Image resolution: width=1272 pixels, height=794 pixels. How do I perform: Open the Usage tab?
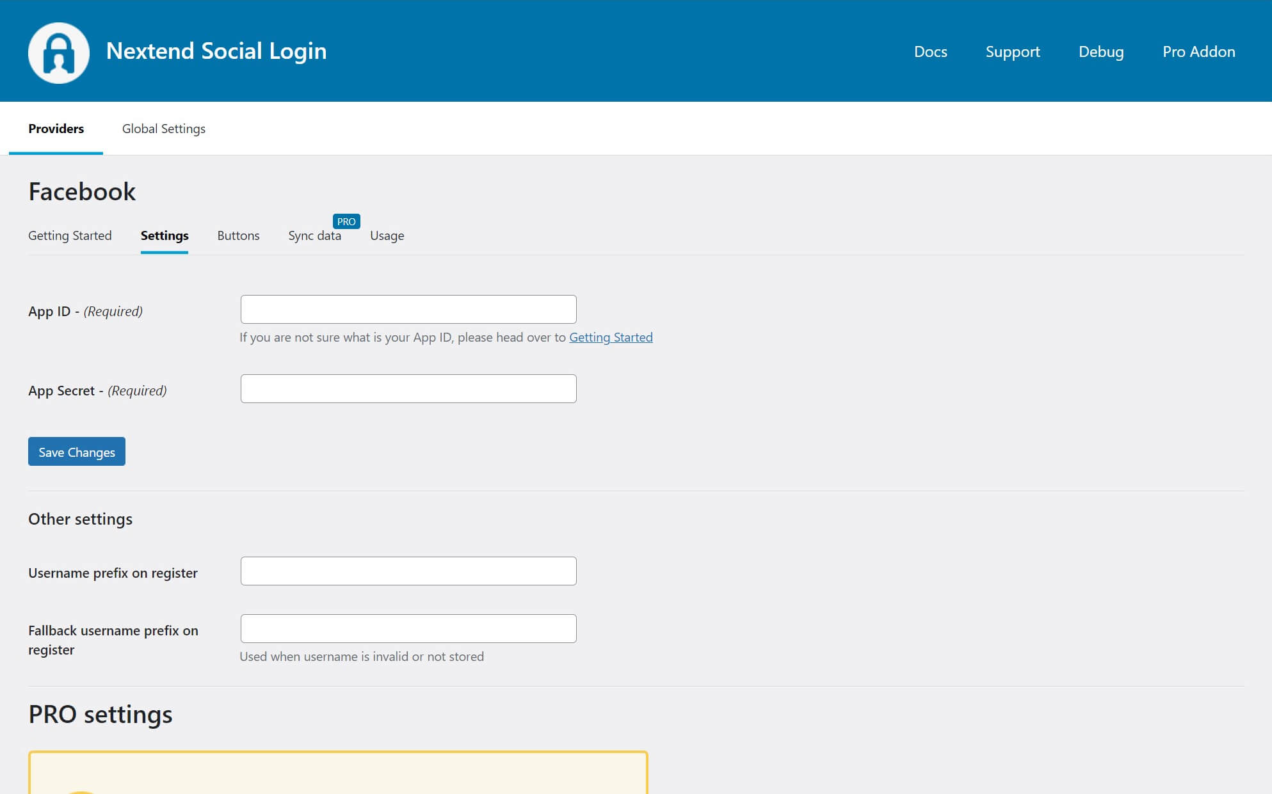[387, 235]
